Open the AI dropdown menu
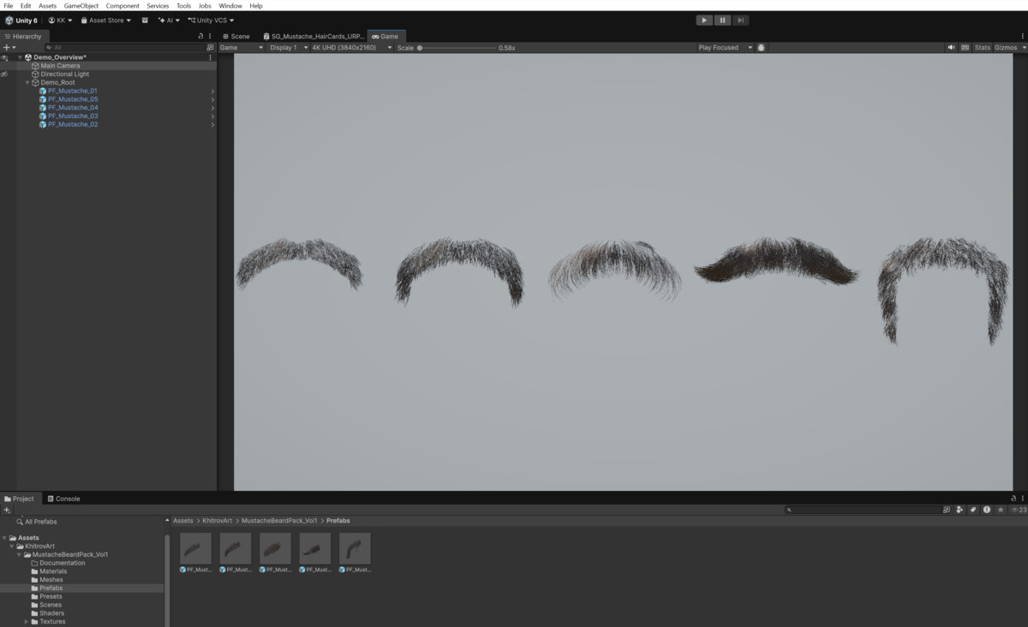The width and height of the screenshot is (1028, 627). click(169, 20)
